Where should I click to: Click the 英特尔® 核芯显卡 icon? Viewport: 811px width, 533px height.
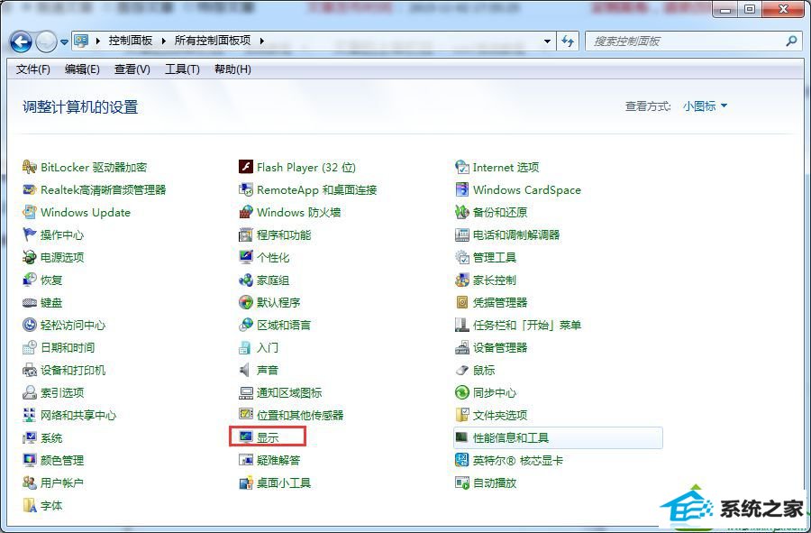[x=462, y=460]
